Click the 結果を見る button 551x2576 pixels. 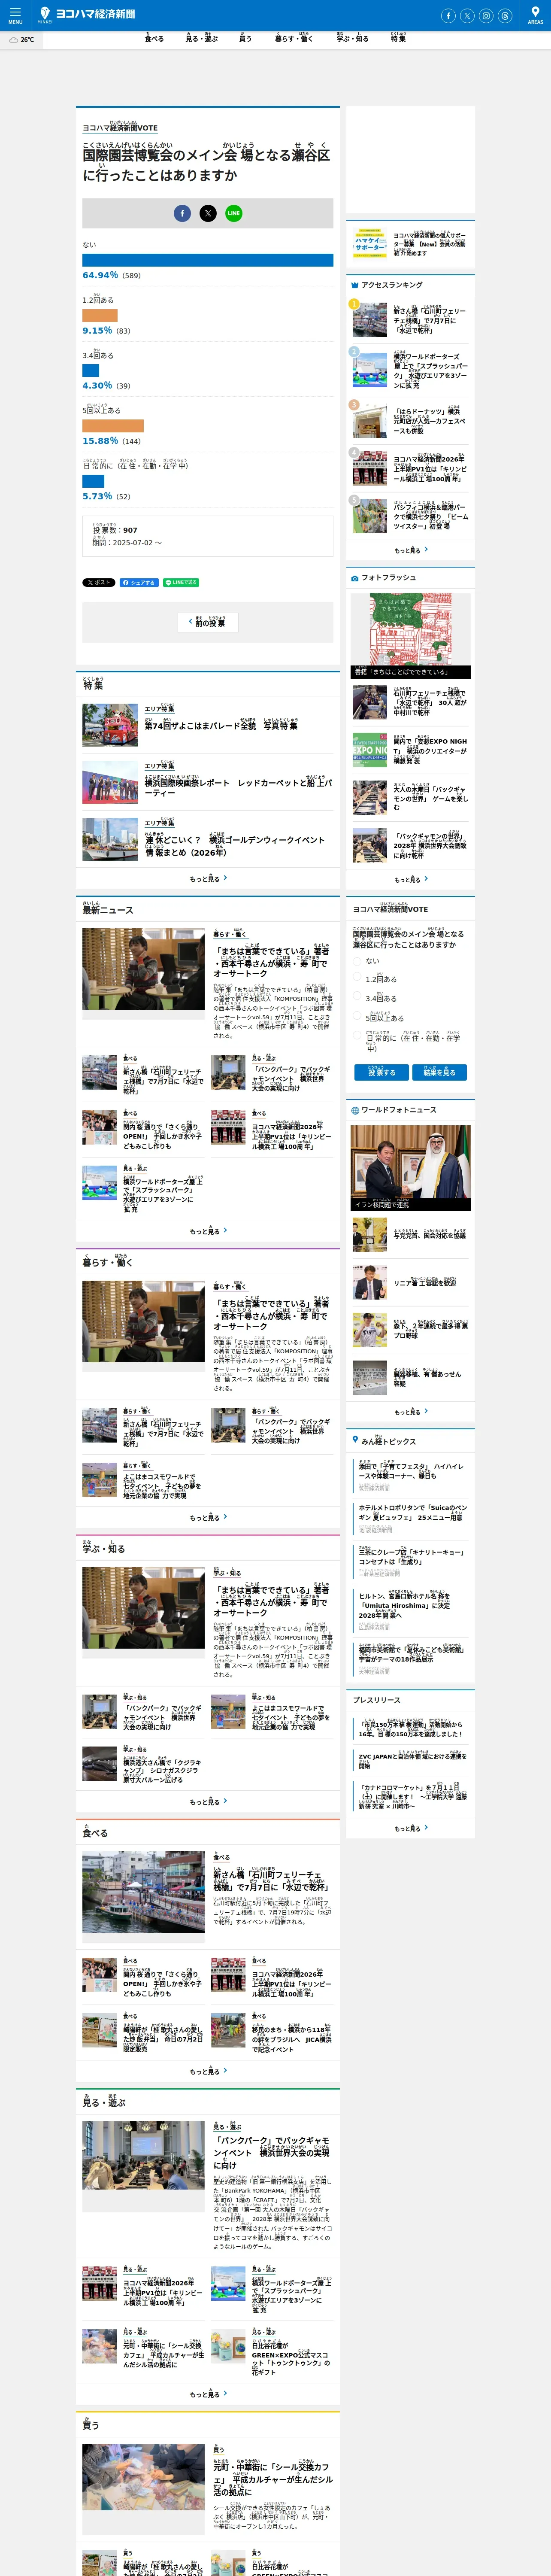click(x=439, y=1072)
